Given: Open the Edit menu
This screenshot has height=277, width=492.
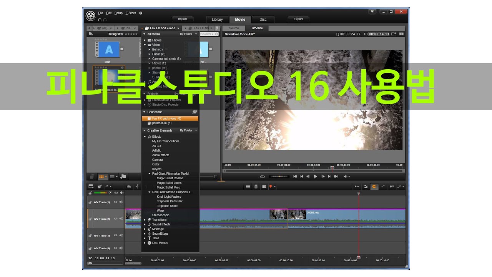Looking at the screenshot, I should coord(109,13).
